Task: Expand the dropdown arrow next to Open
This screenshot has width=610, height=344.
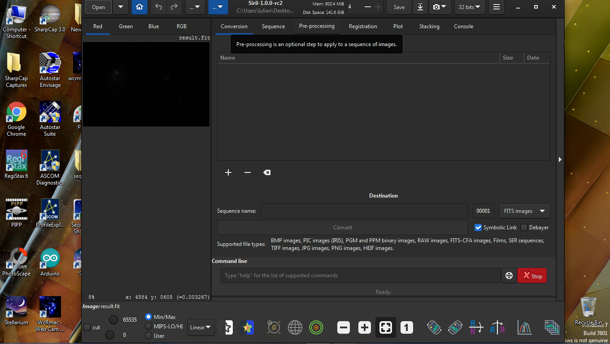Action: tap(120, 7)
